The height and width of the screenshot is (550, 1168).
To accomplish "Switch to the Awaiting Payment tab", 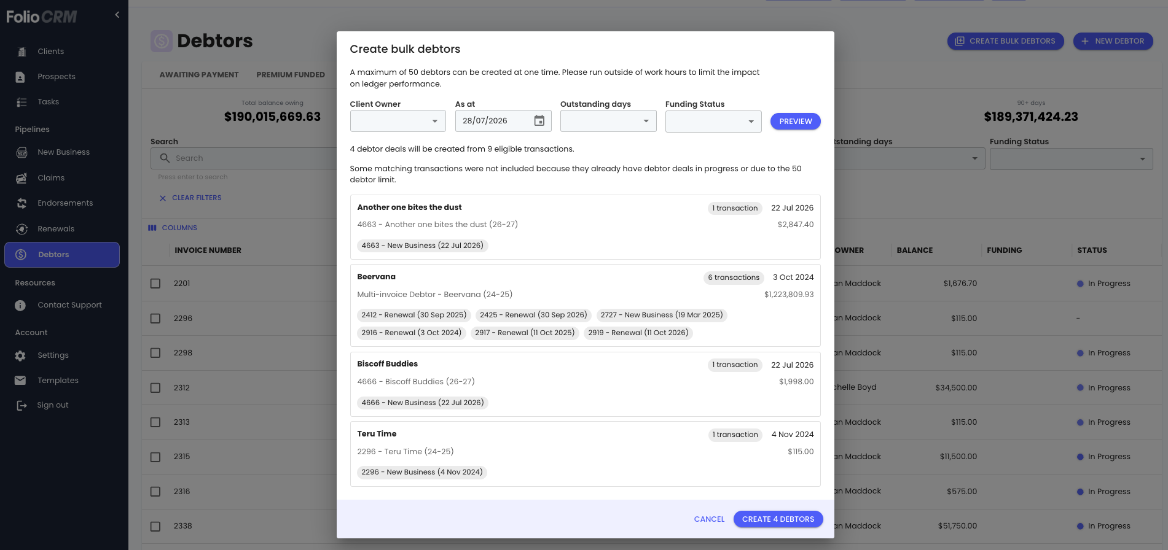I will pyautogui.click(x=199, y=75).
